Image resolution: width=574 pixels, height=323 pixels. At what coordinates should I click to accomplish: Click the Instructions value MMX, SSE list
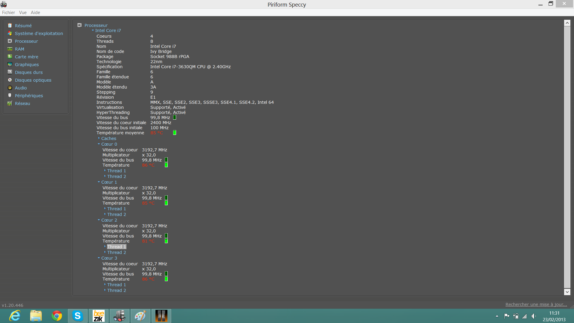tap(212, 102)
